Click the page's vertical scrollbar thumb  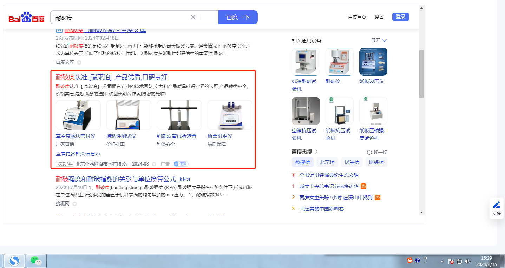[422, 74]
